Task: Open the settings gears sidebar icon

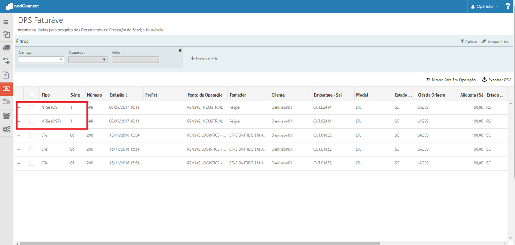Action: 6,129
